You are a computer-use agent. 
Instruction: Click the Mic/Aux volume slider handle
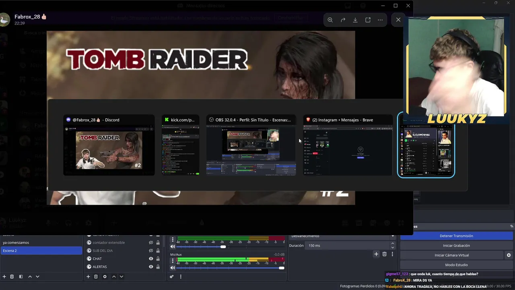pos(282,268)
